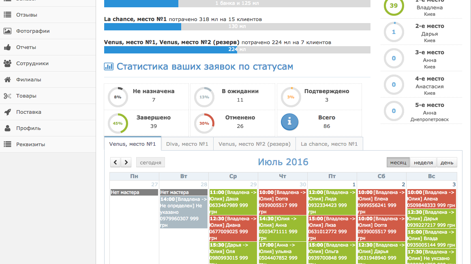Click the Пн column header

click(x=134, y=176)
